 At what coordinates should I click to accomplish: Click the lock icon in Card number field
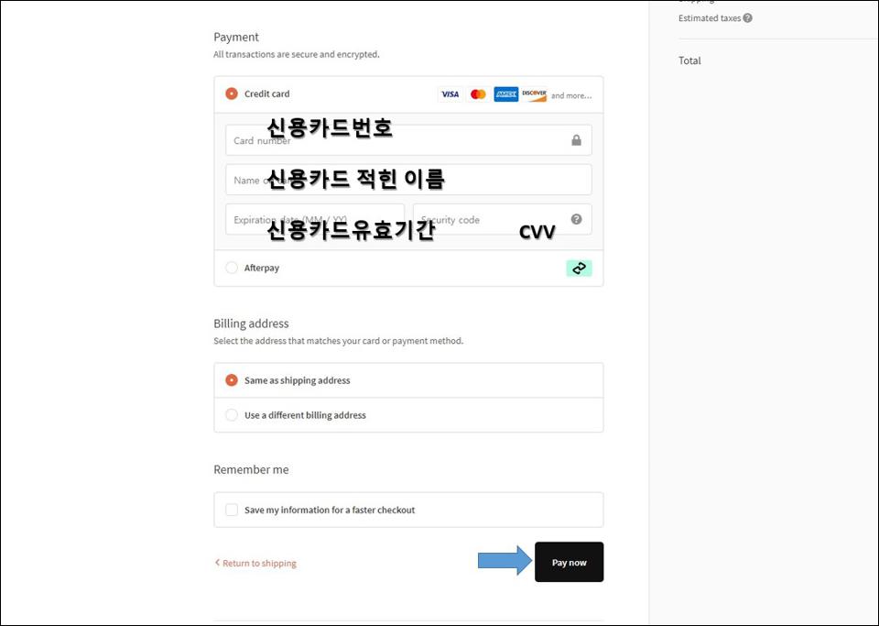(x=576, y=140)
